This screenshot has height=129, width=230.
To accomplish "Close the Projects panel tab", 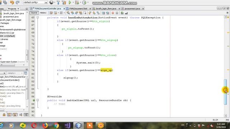I will 18,9.
